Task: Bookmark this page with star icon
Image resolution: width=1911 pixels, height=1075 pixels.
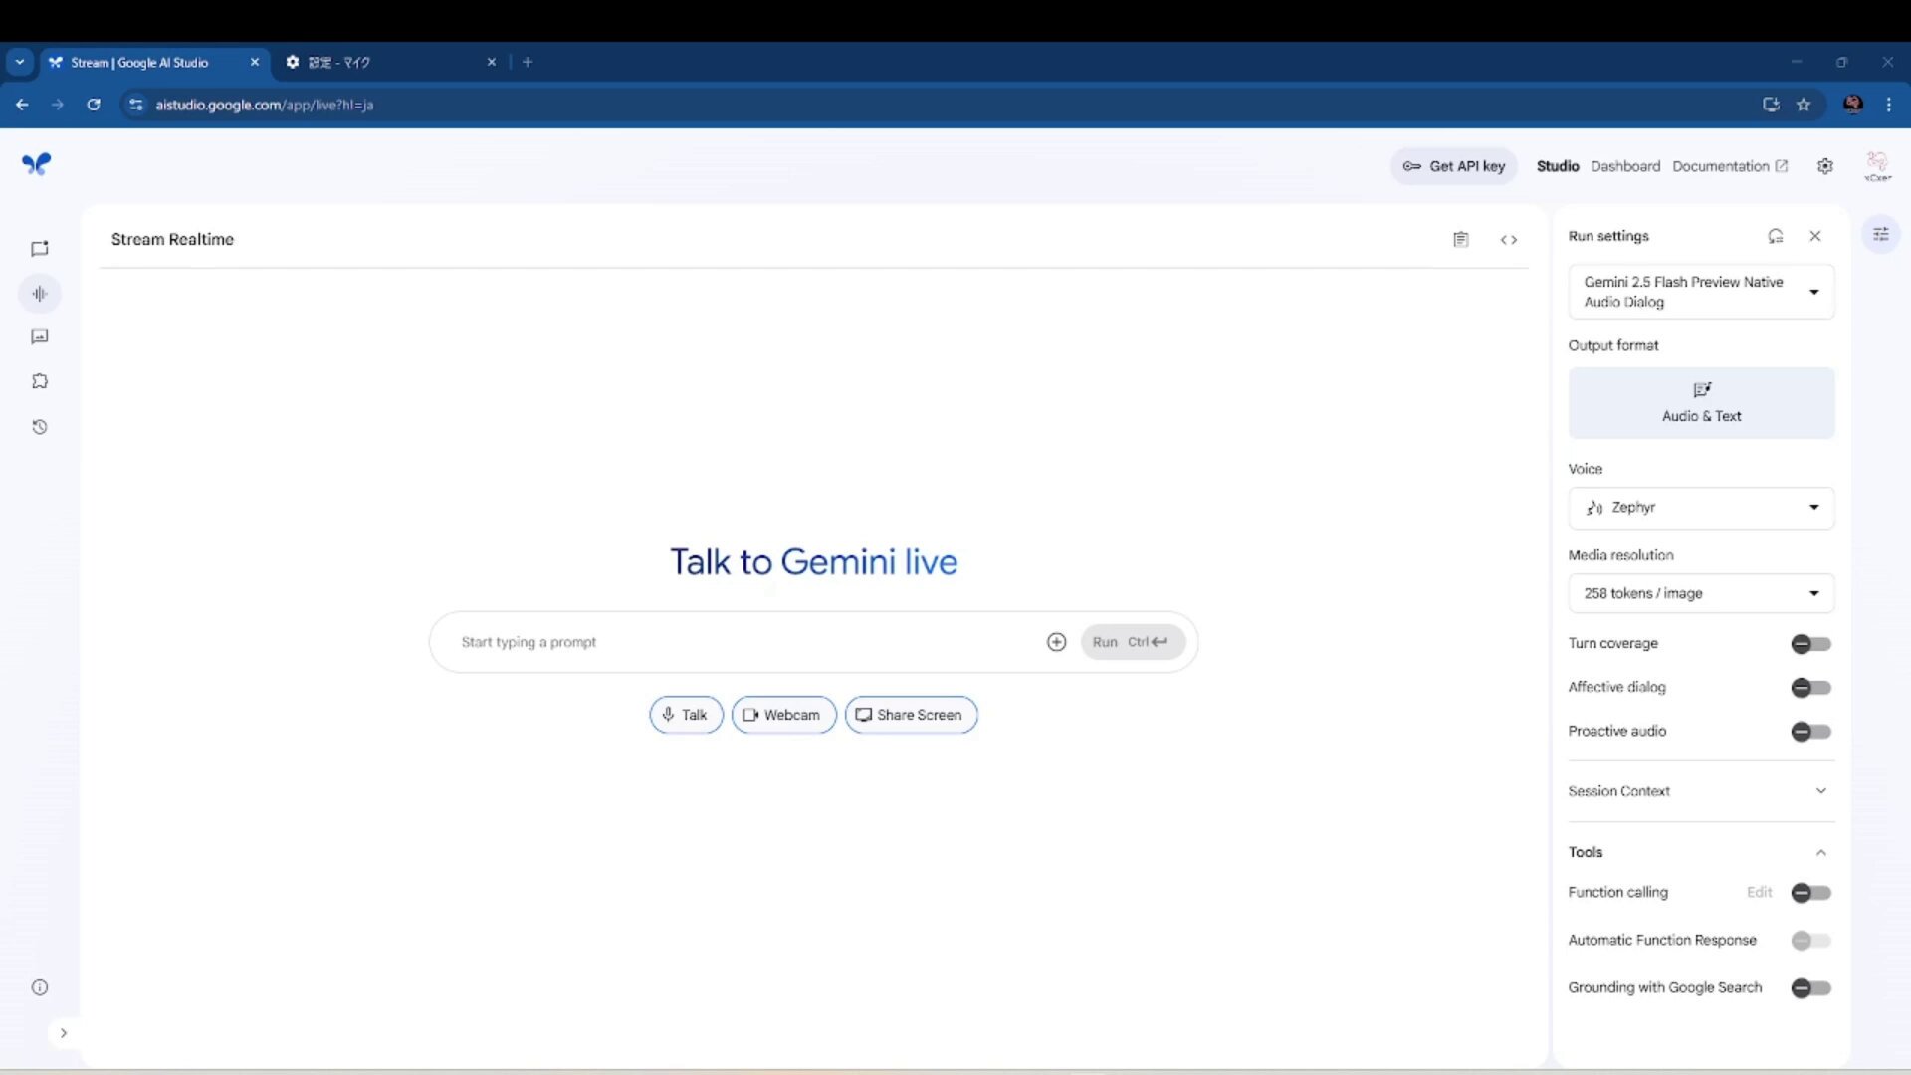Action: tap(1804, 105)
